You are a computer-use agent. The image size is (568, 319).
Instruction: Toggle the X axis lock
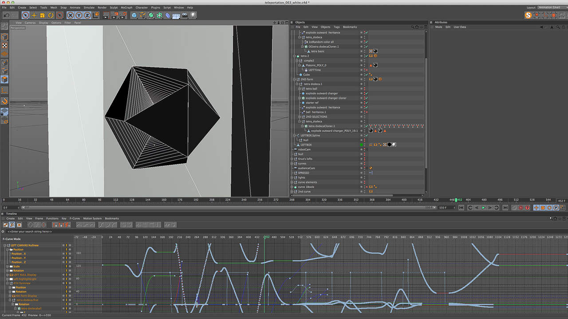tap(70, 15)
